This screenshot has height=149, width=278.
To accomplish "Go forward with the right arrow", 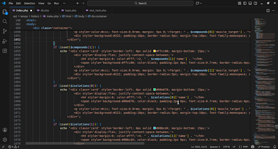I will click(x=83, y=3).
